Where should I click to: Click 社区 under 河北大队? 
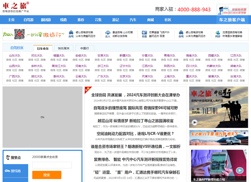point(37,60)
